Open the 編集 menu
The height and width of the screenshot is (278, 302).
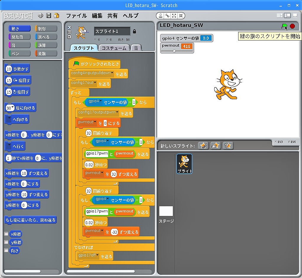tap(97, 16)
